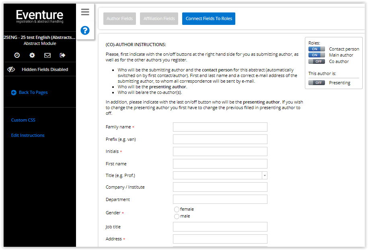Click the 25ENG - 25 test English event title
This screenshot has height=250, width=368.
(x=39, y=37)
